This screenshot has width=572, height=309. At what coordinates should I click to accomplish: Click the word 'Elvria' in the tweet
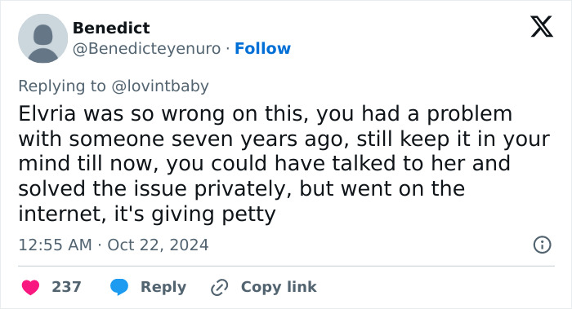[47, 113]
